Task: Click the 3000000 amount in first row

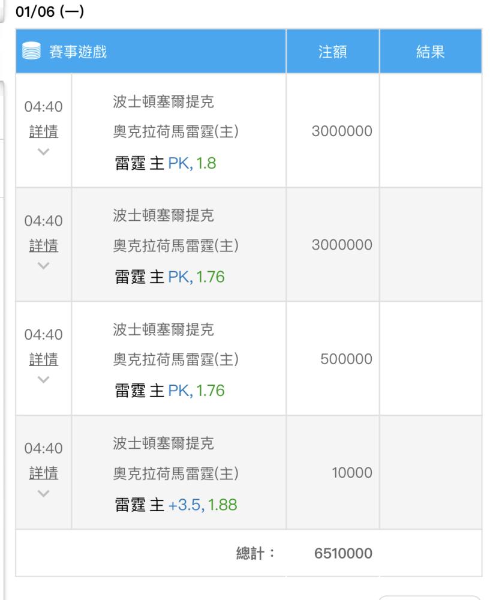Action: pyautogui.click(x=342, y=131)
